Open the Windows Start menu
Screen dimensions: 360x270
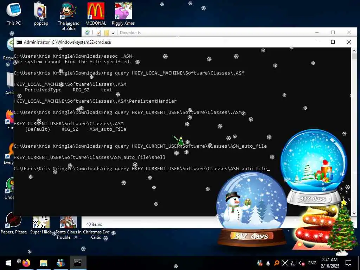(8, 263)
